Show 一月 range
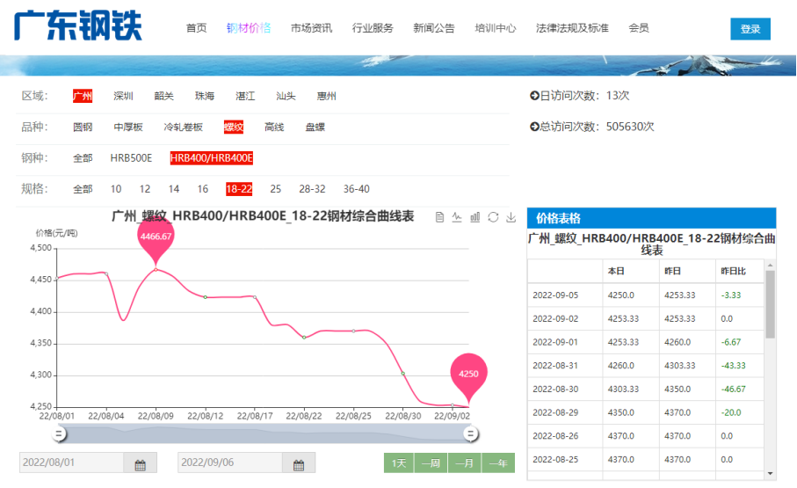Viewport: 797px width, 488px height. (x=465, y=463)
